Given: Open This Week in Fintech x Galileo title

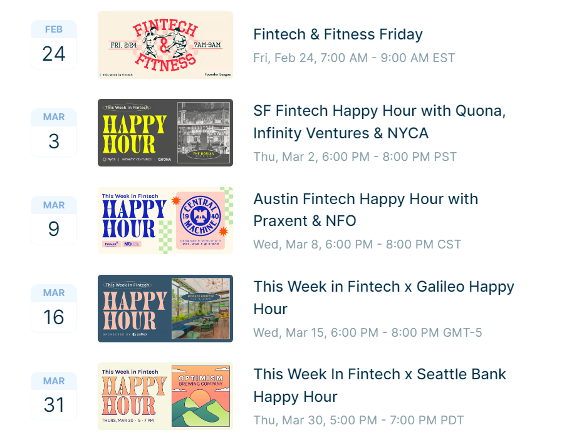Looking at the screenshot, I should pyautogui.click(x=383, y=297).
